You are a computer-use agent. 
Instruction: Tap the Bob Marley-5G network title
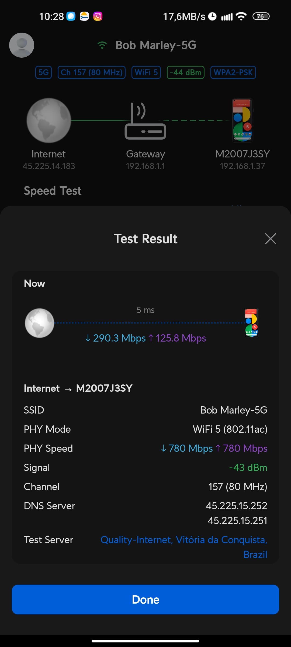156,45
